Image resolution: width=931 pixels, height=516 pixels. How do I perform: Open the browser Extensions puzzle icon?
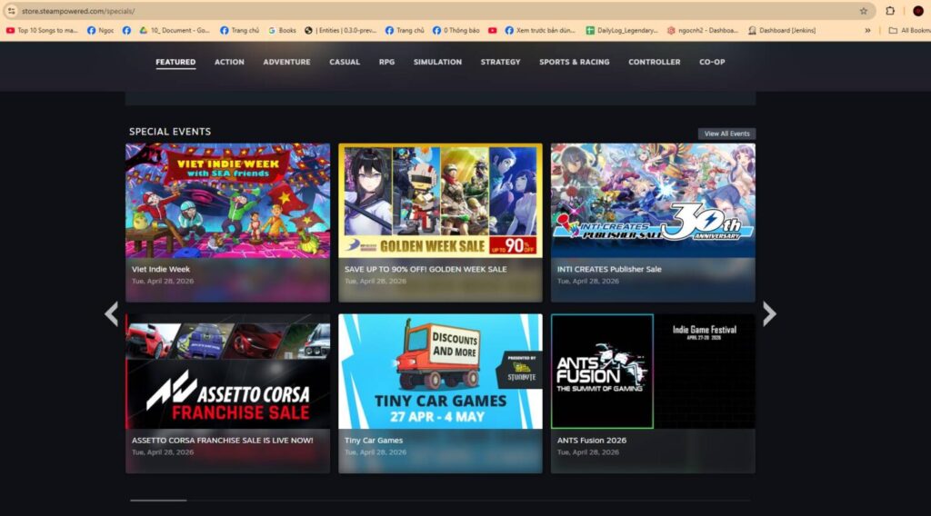click(889, 11)
